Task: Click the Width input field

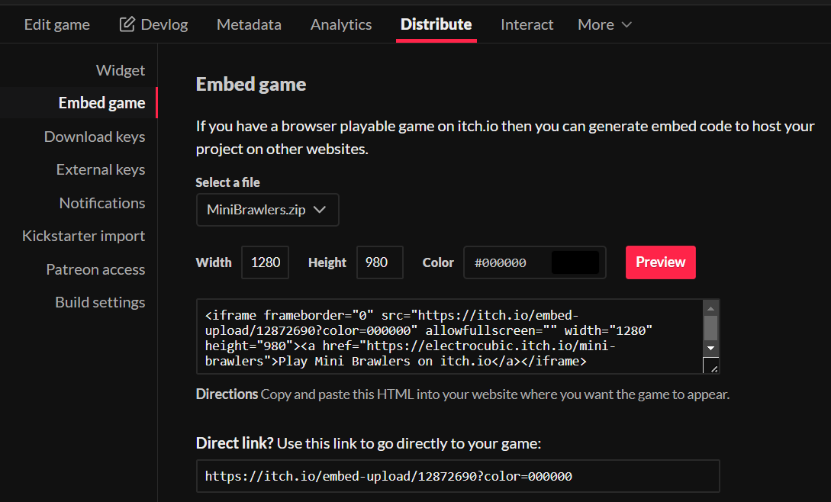Action: pyautogui.click(x=265, y=262)
